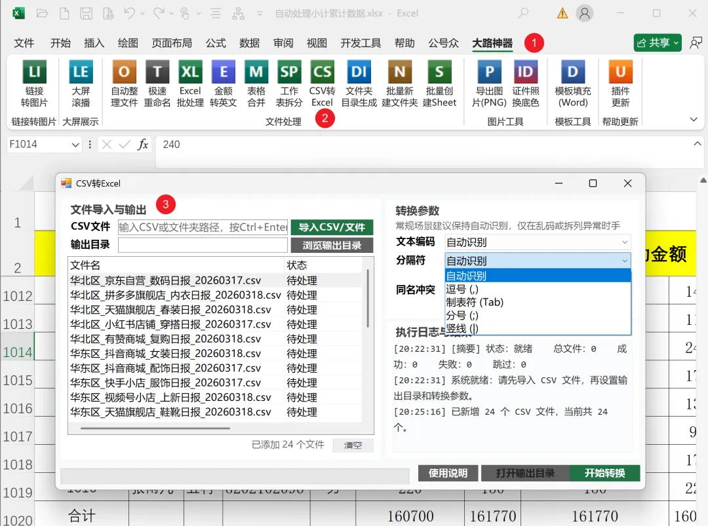Switch to the 公式 ribbon tab
708x526 pixels.
click(x=216, y=43)
